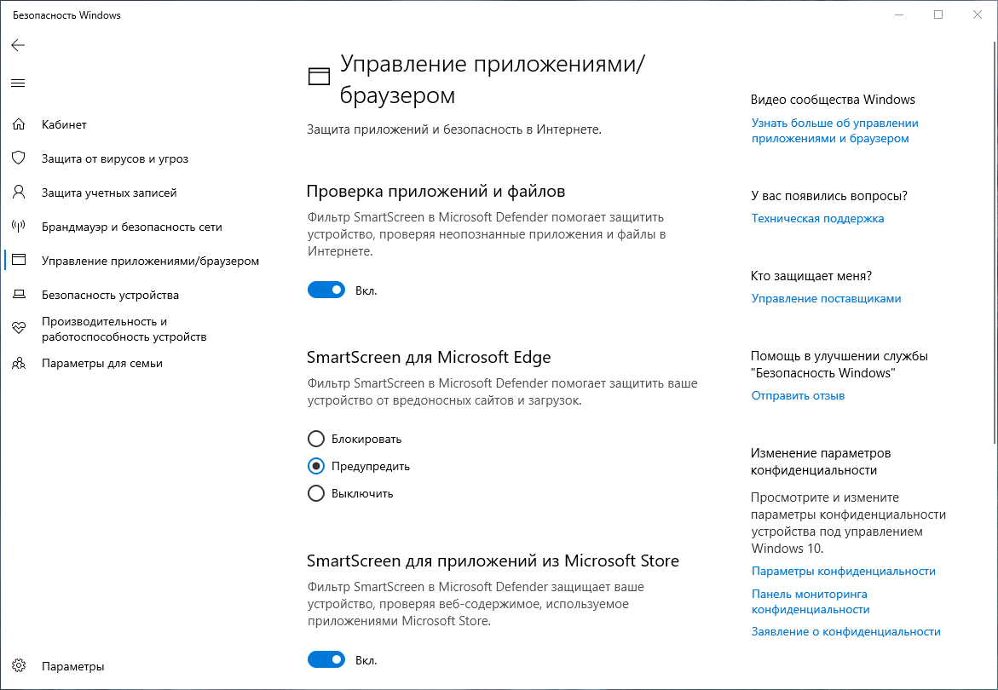
Task: Go to Кабинет home page
Action: click(x=64, y=124)
